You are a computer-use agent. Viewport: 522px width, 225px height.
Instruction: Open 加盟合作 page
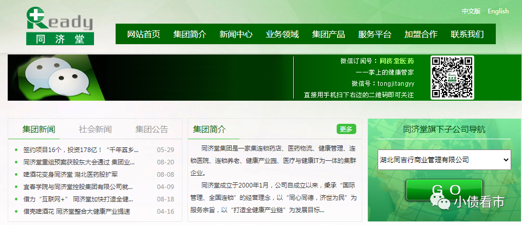[x=421, y=34]
